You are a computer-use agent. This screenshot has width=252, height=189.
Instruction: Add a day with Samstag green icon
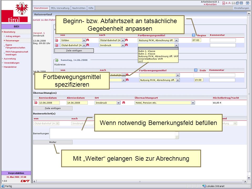pyautogui.click(x=57, y=60)
